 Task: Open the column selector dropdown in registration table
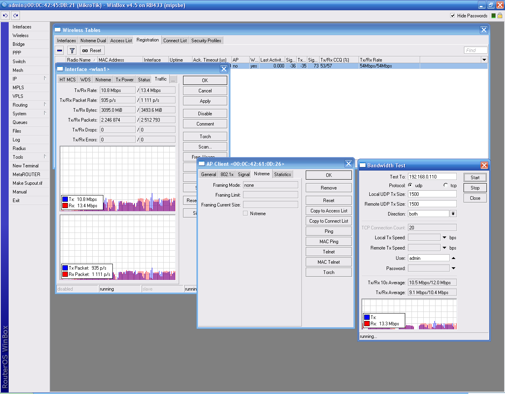pos(484,60)
